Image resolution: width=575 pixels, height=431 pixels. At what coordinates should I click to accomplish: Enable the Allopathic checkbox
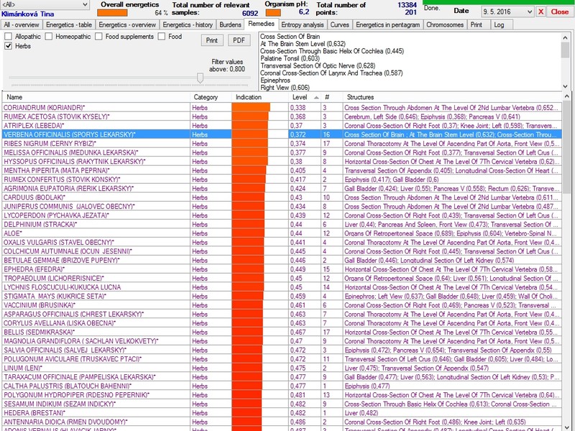tap(9, 36)
